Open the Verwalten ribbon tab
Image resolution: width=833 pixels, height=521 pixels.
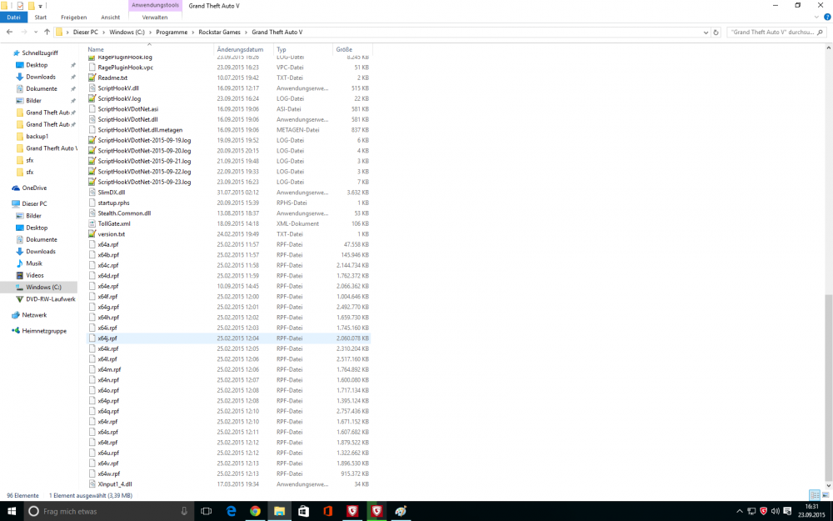pyautogui.click(x=155, y=17)
